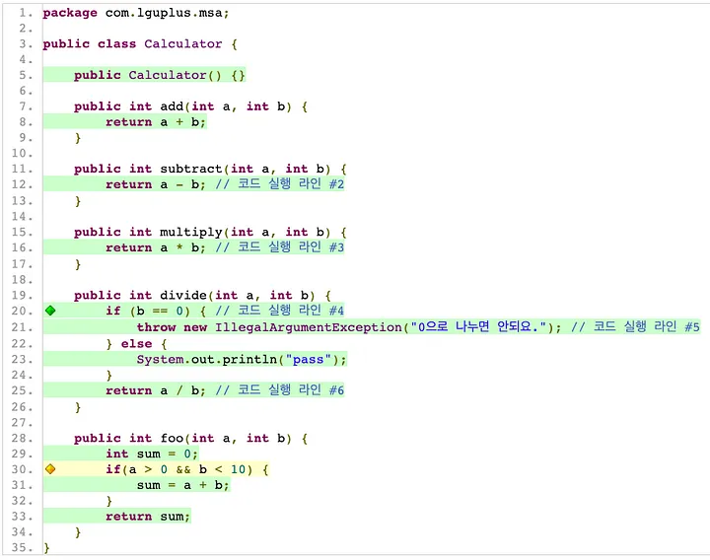Select the package com.lguplus.msa declaration
710x560 pixels.
point(136,13)
